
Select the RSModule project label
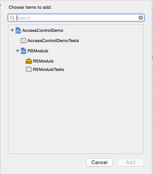[x=38, y=51]
